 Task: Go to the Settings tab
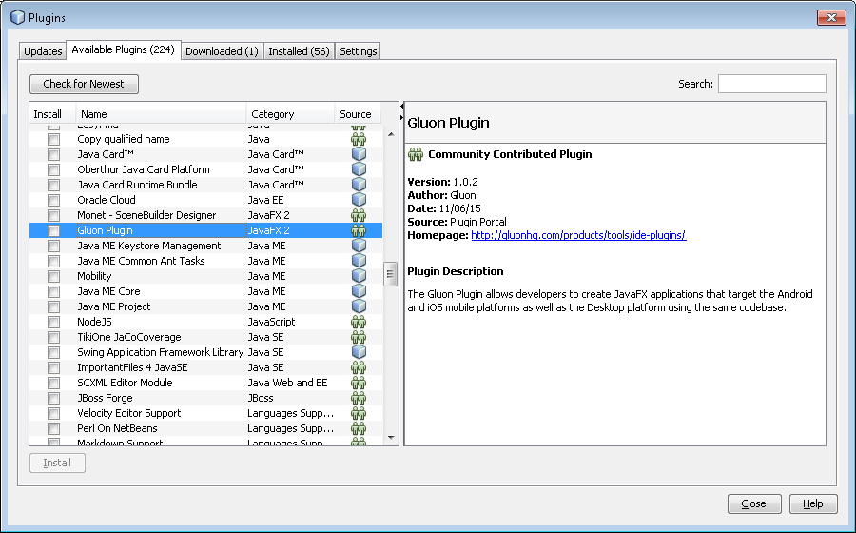tap(359, 51)
